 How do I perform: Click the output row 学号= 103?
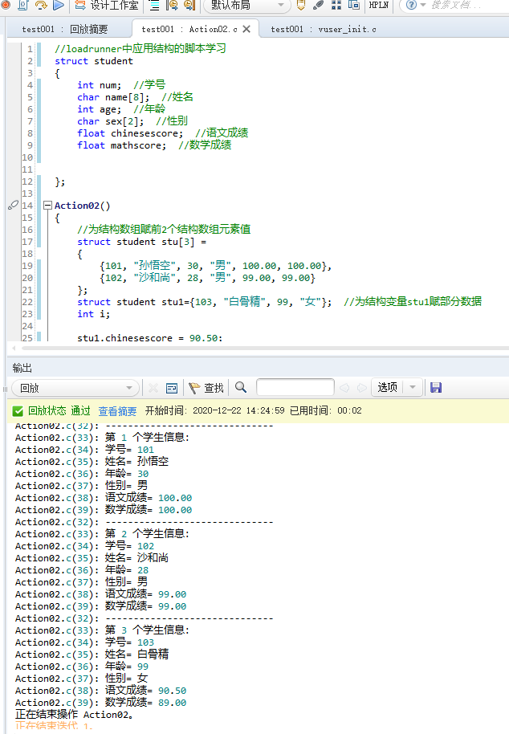[84, 642]
